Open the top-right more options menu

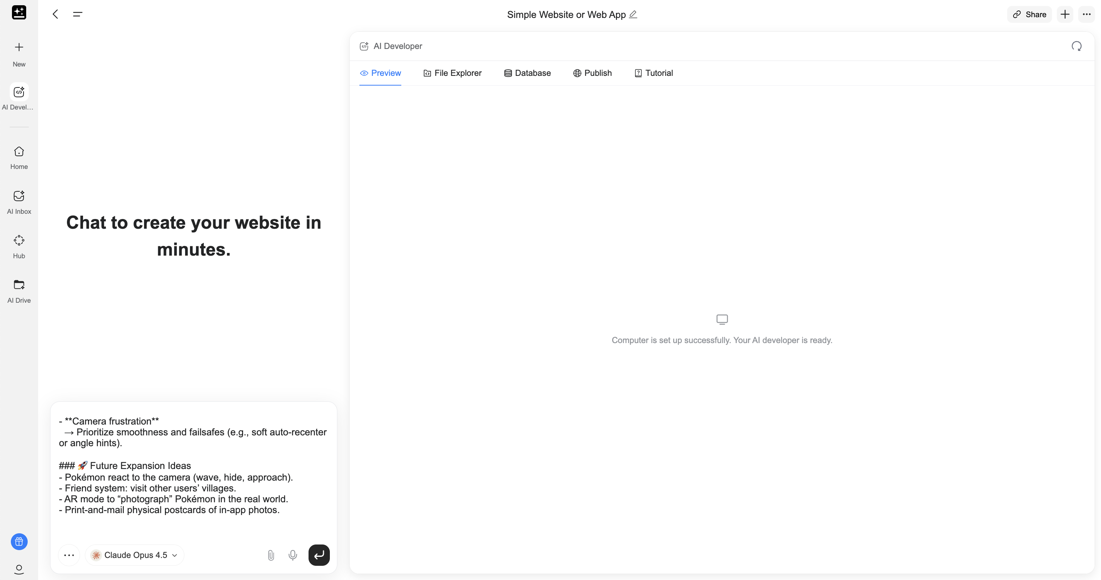pyautogui.click(x=1086, y=14)
